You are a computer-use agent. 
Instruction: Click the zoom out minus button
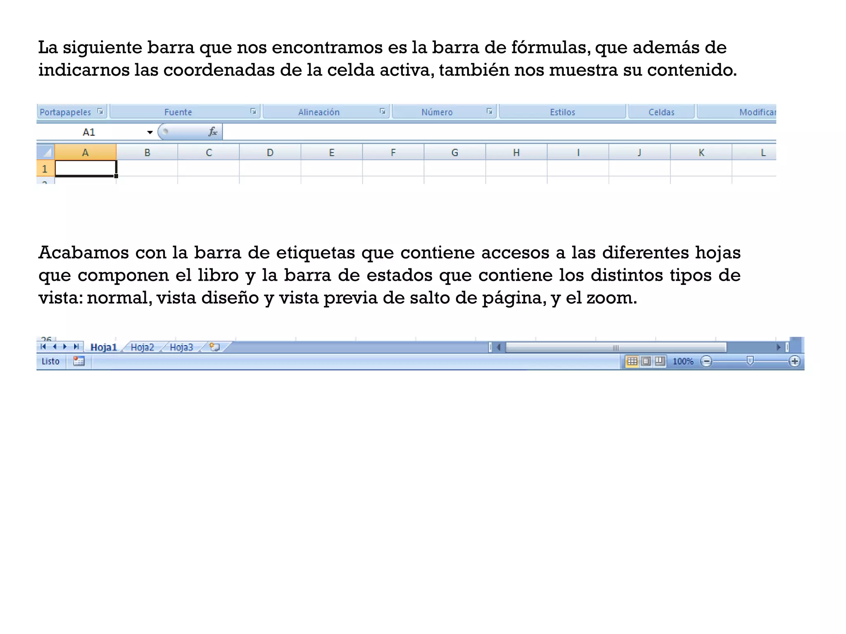[x=706, y=362]
